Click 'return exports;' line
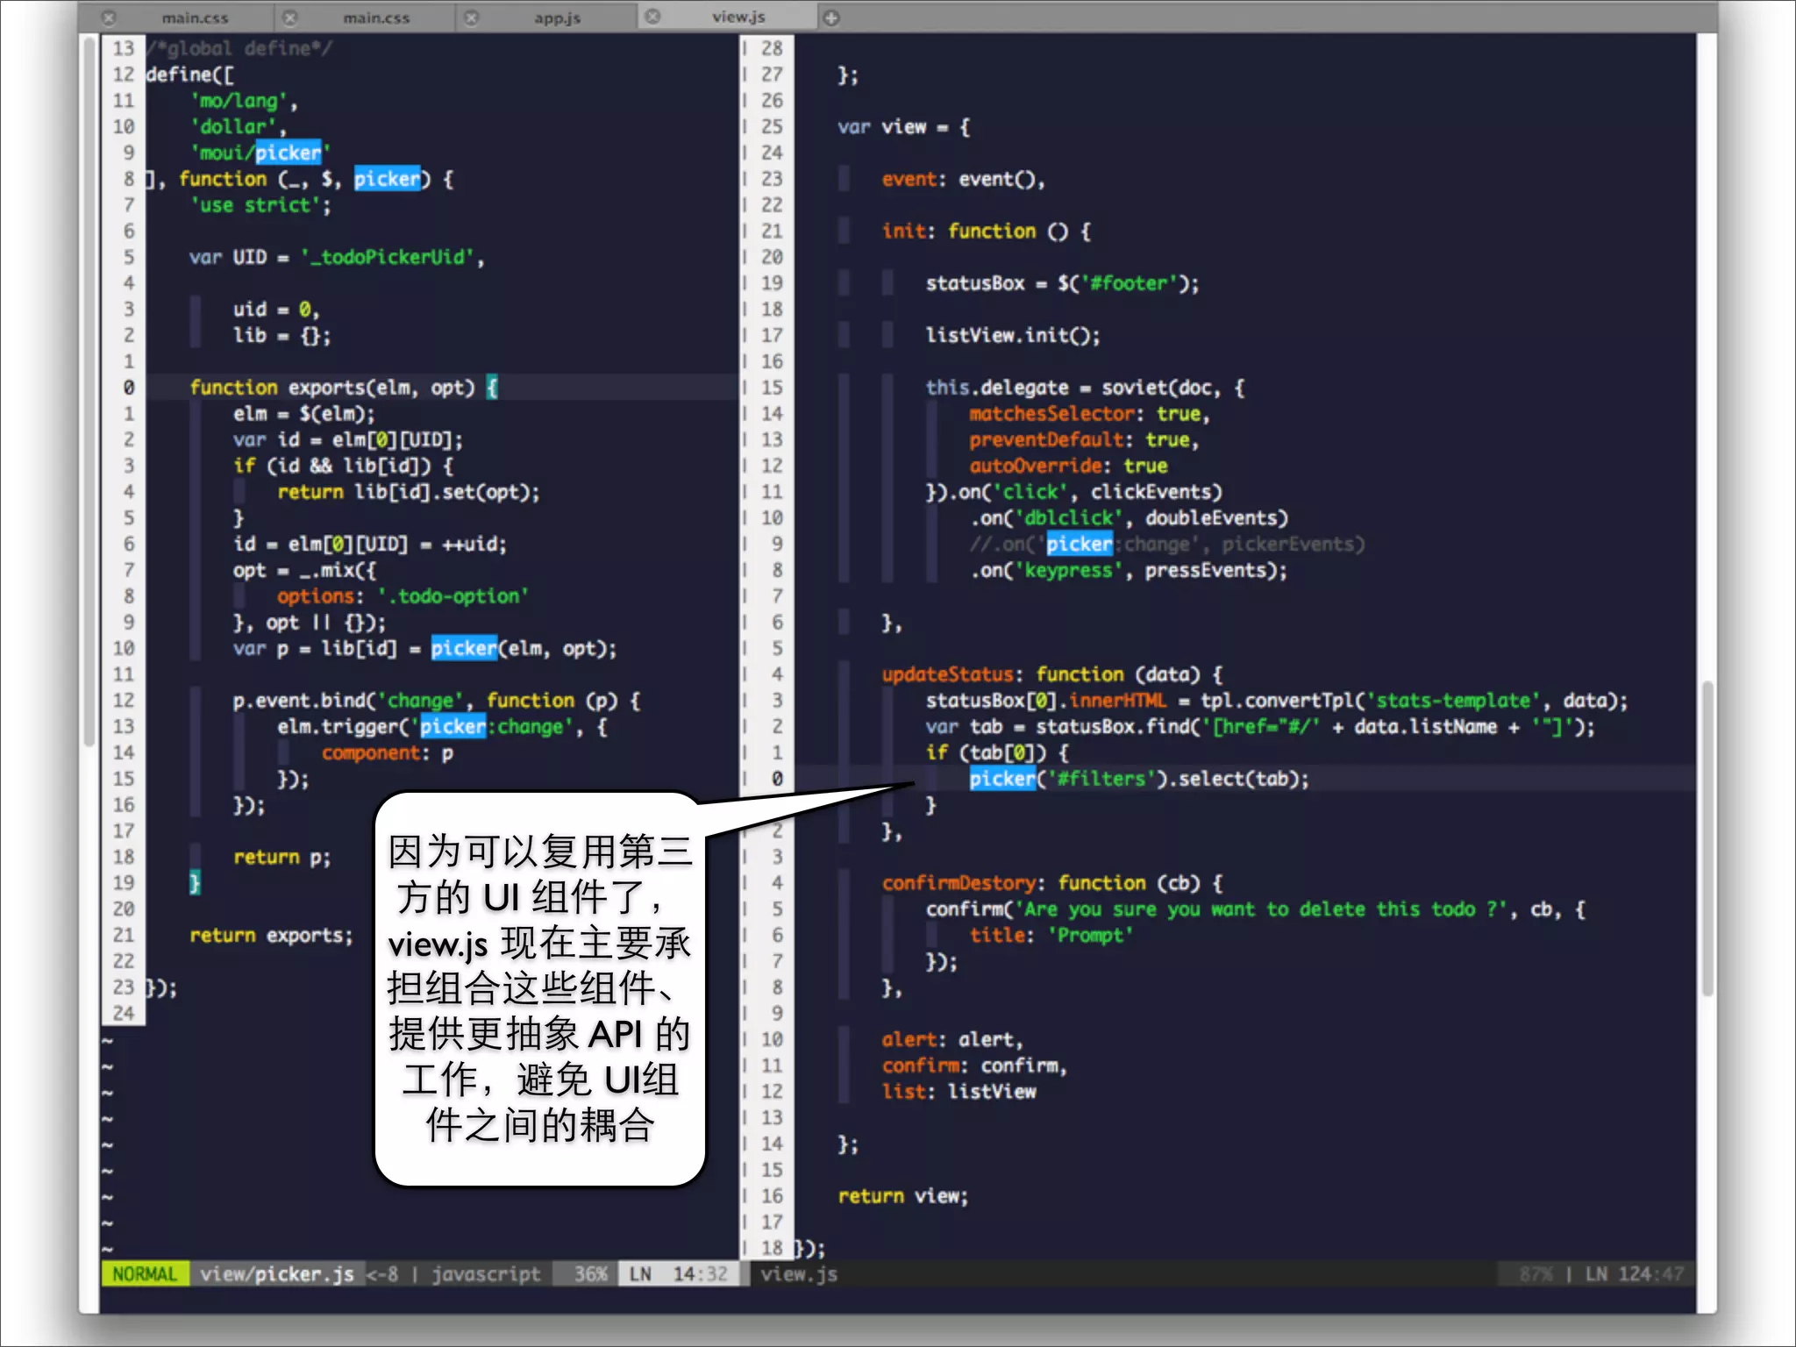Screen dimensions: 1796x1347 point(271,936)
